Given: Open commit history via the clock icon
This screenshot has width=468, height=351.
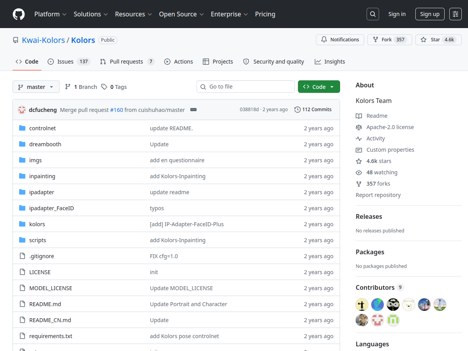Looking at the screenshot, I should click(x=297, y=110).
